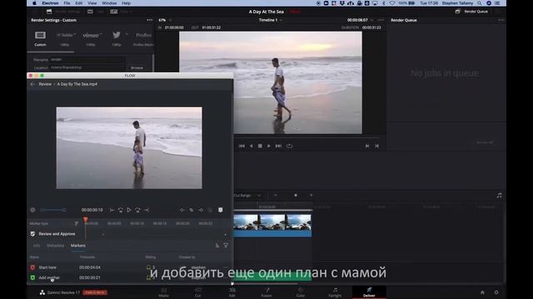Jump to clip start in Flow player
This screenshot has width=533, height=299.
point(112,210)
